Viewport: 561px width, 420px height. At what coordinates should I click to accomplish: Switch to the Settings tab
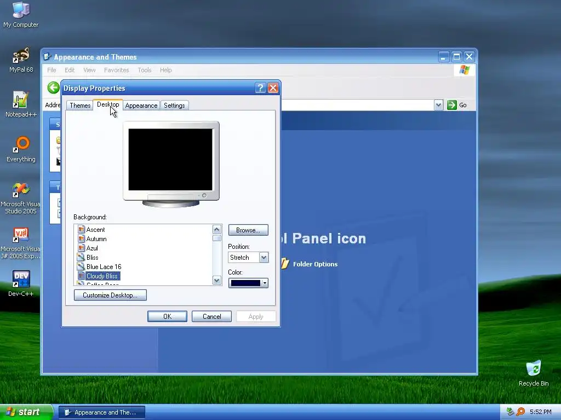174,106
